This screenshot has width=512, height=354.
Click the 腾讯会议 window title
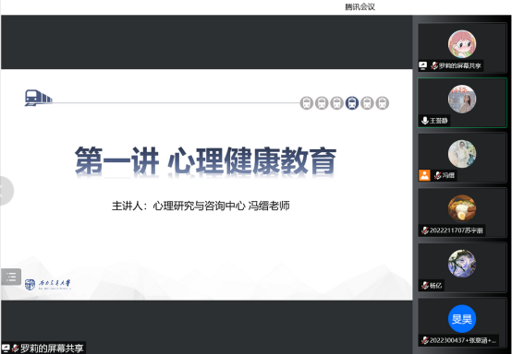(360, 6)
